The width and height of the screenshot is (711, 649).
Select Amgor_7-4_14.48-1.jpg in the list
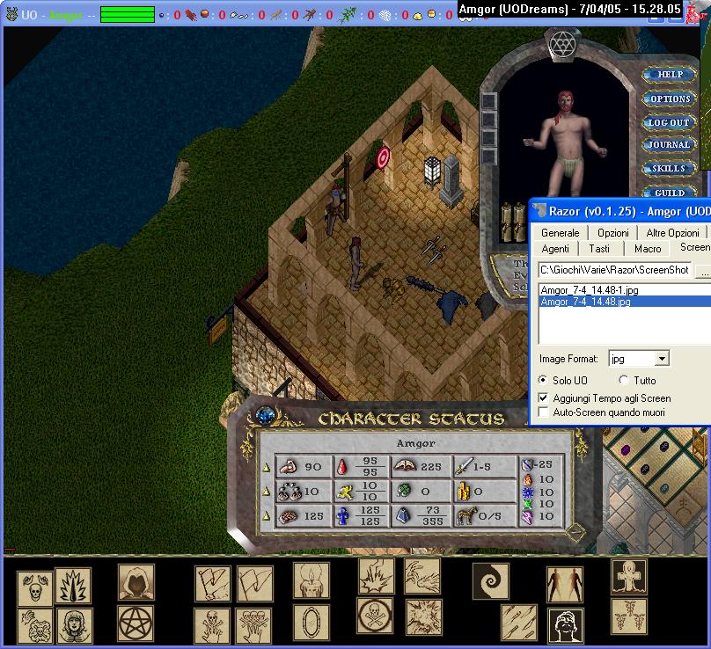(589, 290)
